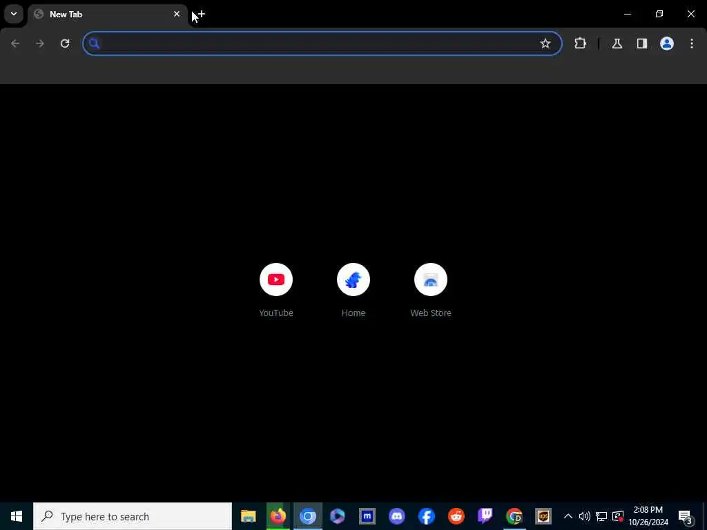Click into the address bar field
The image size is (707, 530).
coord(322,43)
